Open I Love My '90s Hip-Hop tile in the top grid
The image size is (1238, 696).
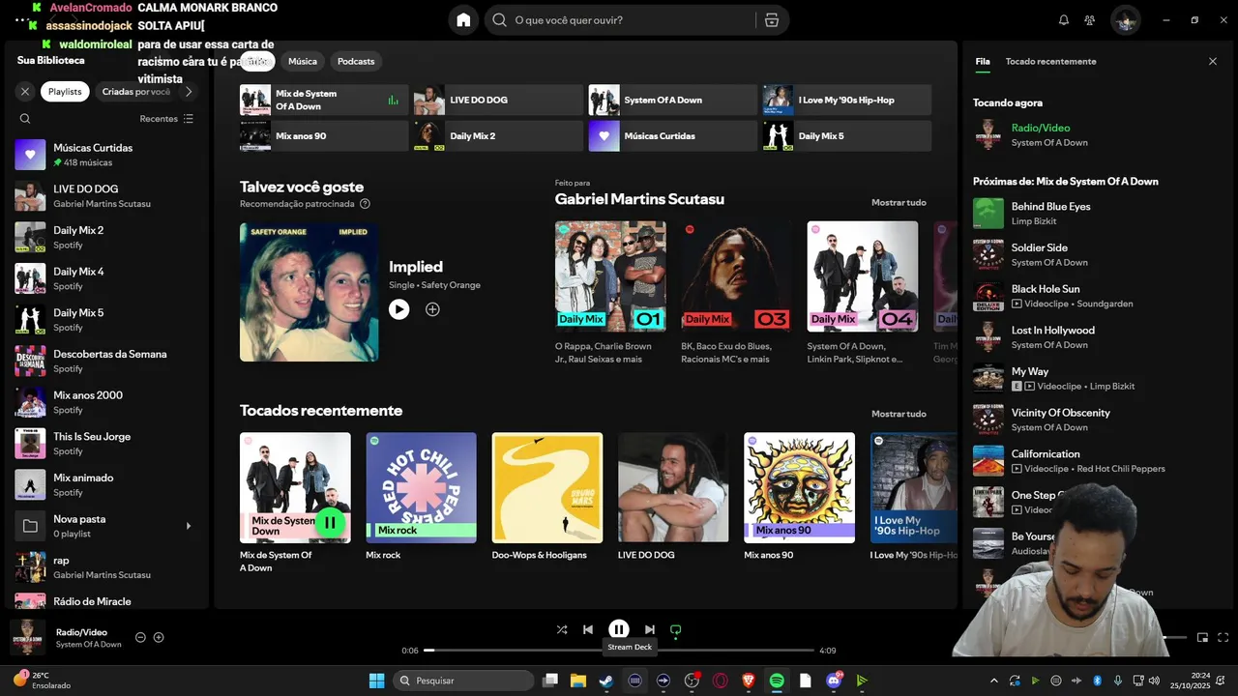point(846,100)
